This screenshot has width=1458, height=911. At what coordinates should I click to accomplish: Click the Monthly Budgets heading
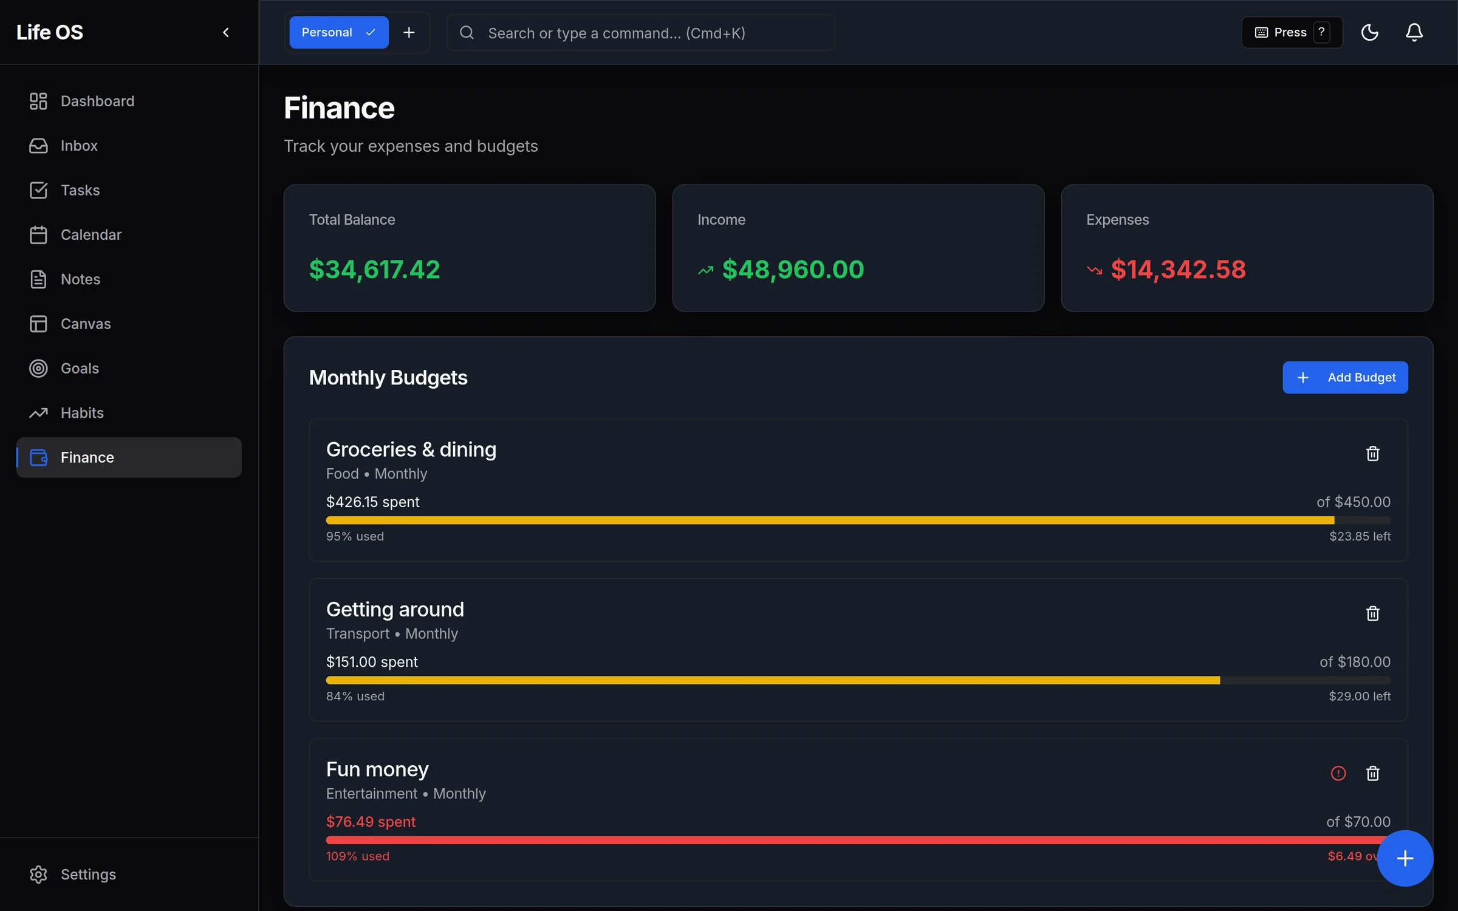coord(388,378)
